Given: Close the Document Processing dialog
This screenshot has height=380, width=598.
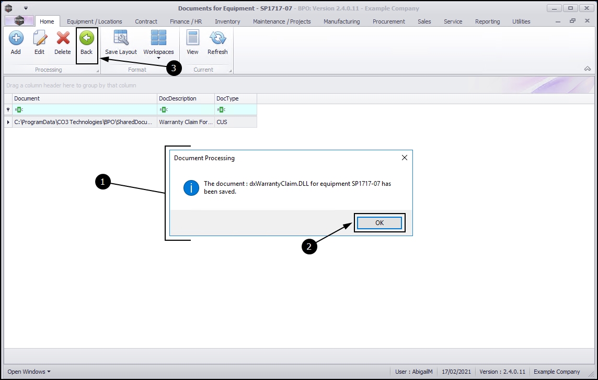Looking at the screenshot, I should [405, 158].
